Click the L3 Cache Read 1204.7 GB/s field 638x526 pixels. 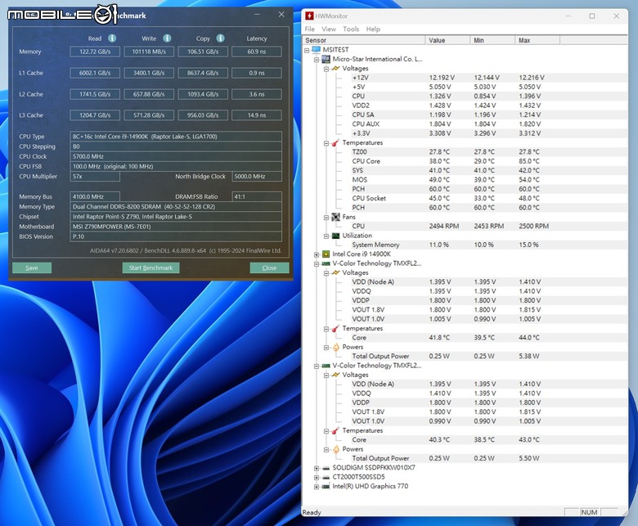[x=95, y=115]
